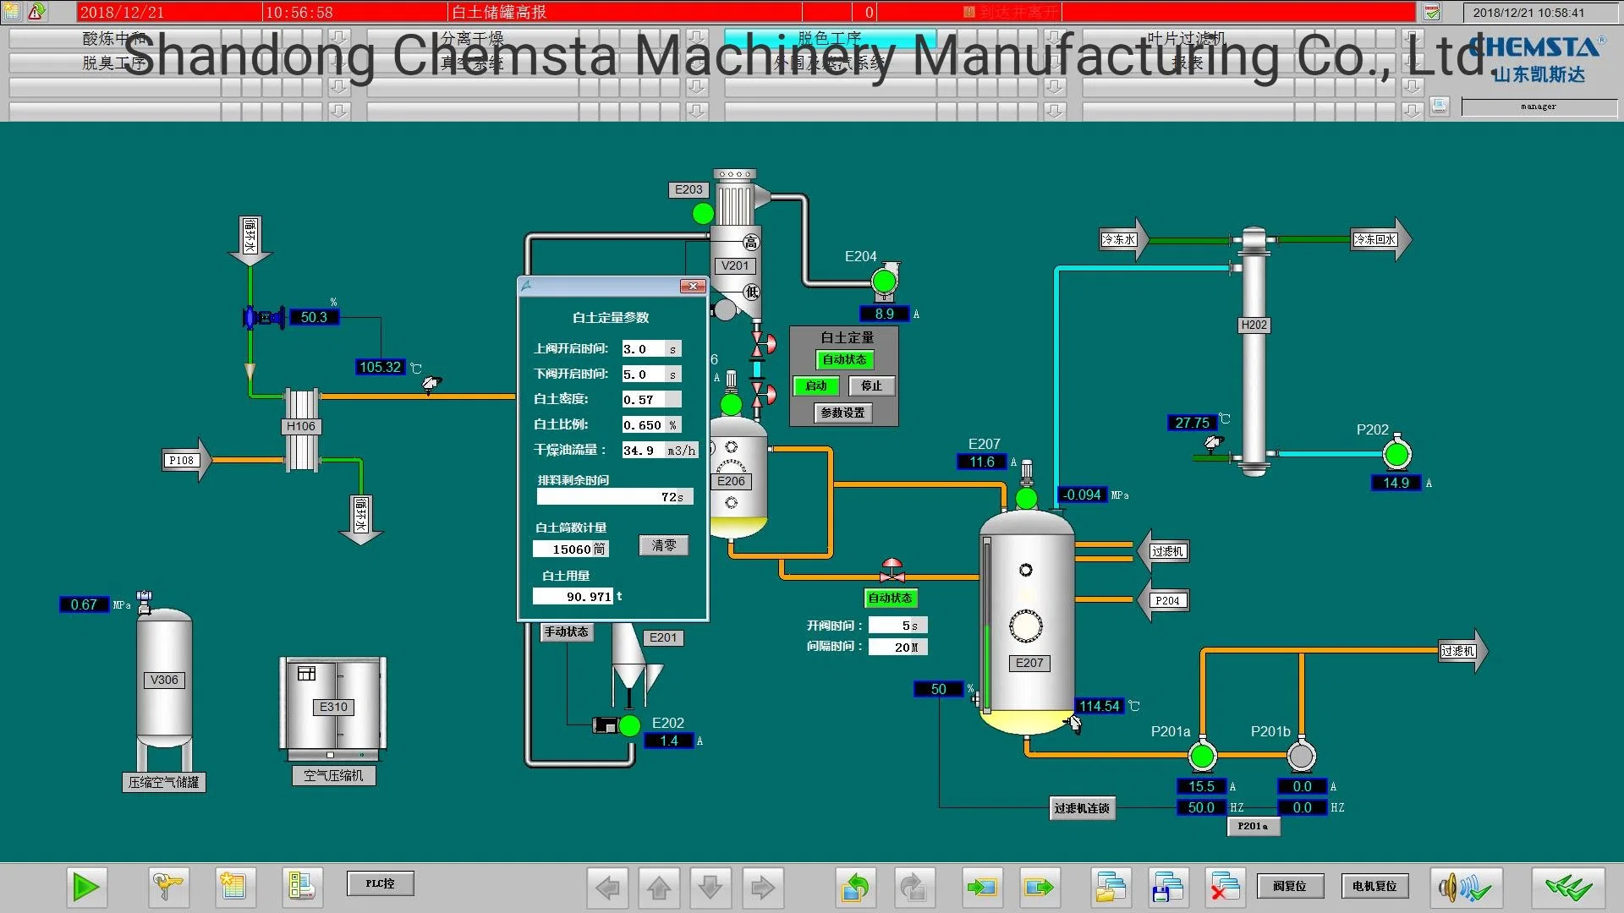The image size is (1624, 913).
Task: Click the P201a button under the HZ readouts
Action: click(1253, 826)
